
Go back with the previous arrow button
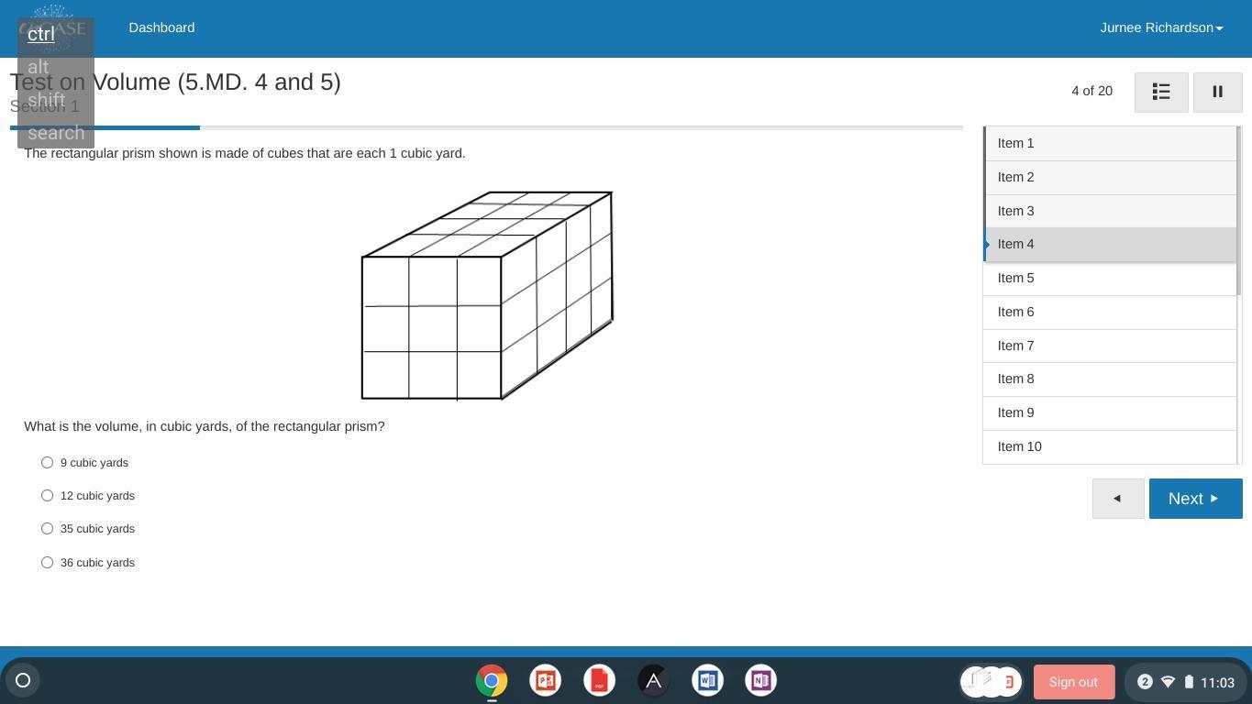click(x=1118, y=499)
